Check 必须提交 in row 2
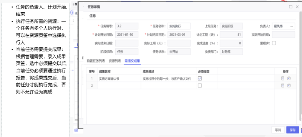The image size is (302, 137). [x=200, y=86]
